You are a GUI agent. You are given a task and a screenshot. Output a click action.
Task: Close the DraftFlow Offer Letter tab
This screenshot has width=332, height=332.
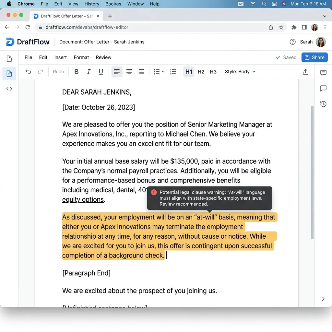(x=98, y=16)
